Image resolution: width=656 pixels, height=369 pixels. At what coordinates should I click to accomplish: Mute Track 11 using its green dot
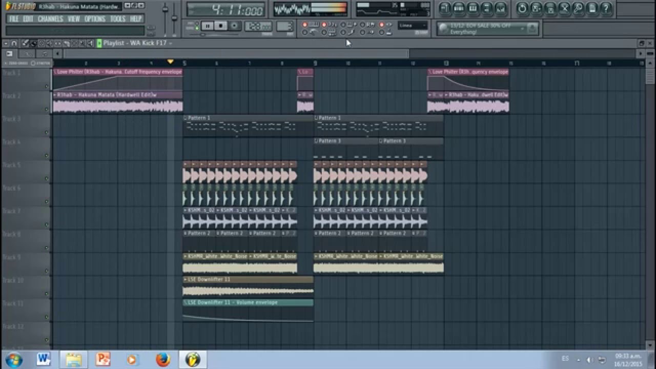click(47, 317)
